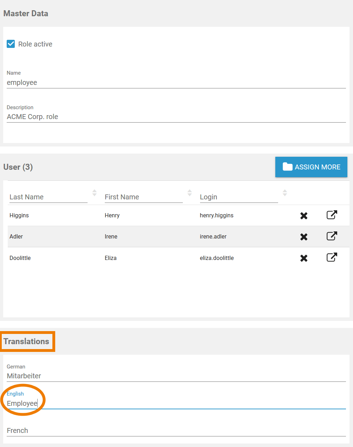Click the English translation input
The width and height of the screenshot is (353, 447).
tap(176, 403)
